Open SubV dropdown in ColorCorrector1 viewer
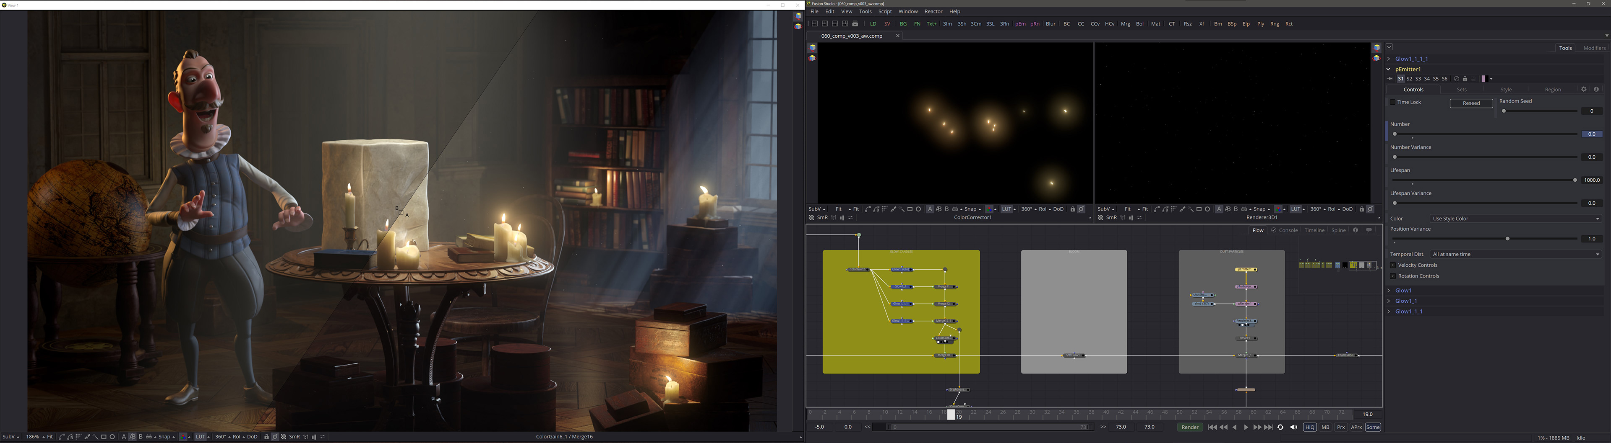Viewport: 1611px width, 443px height. tap(817, 209)
